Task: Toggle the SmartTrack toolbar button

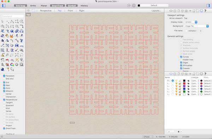Action: pos(57,6)
